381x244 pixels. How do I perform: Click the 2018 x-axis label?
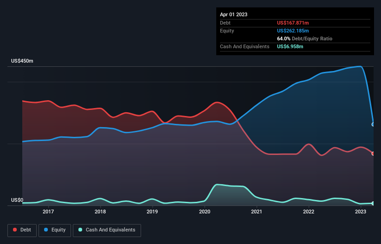[x=100, y=212]
